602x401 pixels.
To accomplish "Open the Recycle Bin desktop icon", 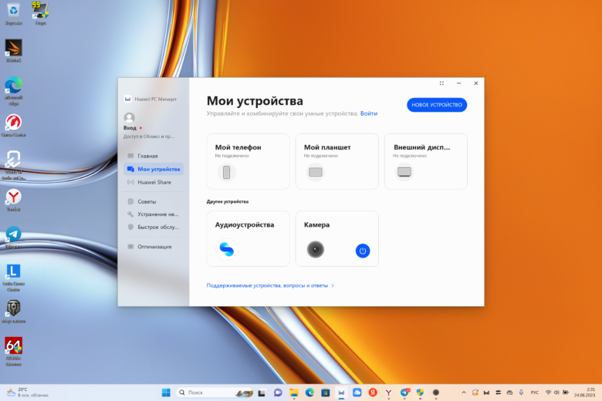I will coord(13,13).
